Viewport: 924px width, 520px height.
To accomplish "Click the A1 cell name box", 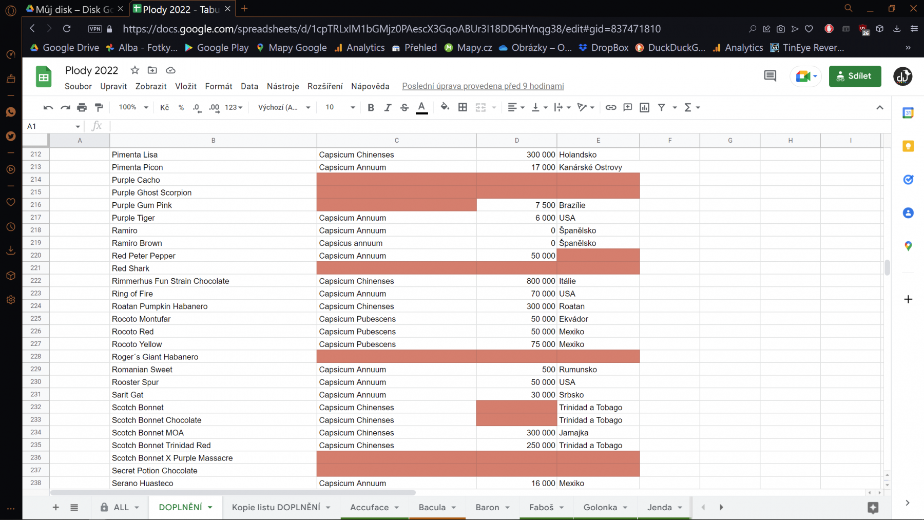I will [x=51, y=126].
